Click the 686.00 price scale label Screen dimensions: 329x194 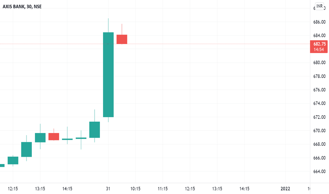pyautogui.click(x=319, y=22)
